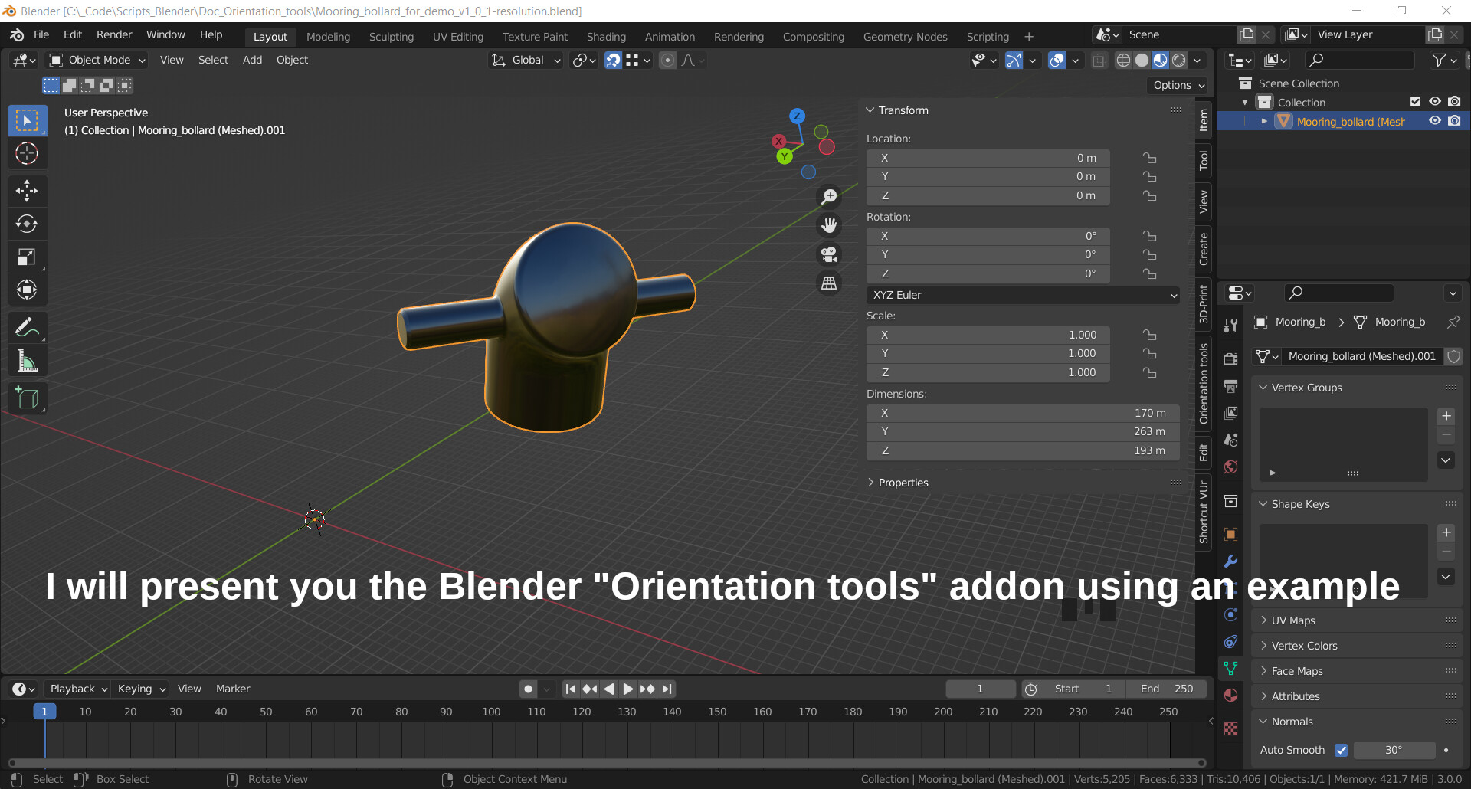
Task: Open the Output printer properties tab
Action: click(1230, 386)
